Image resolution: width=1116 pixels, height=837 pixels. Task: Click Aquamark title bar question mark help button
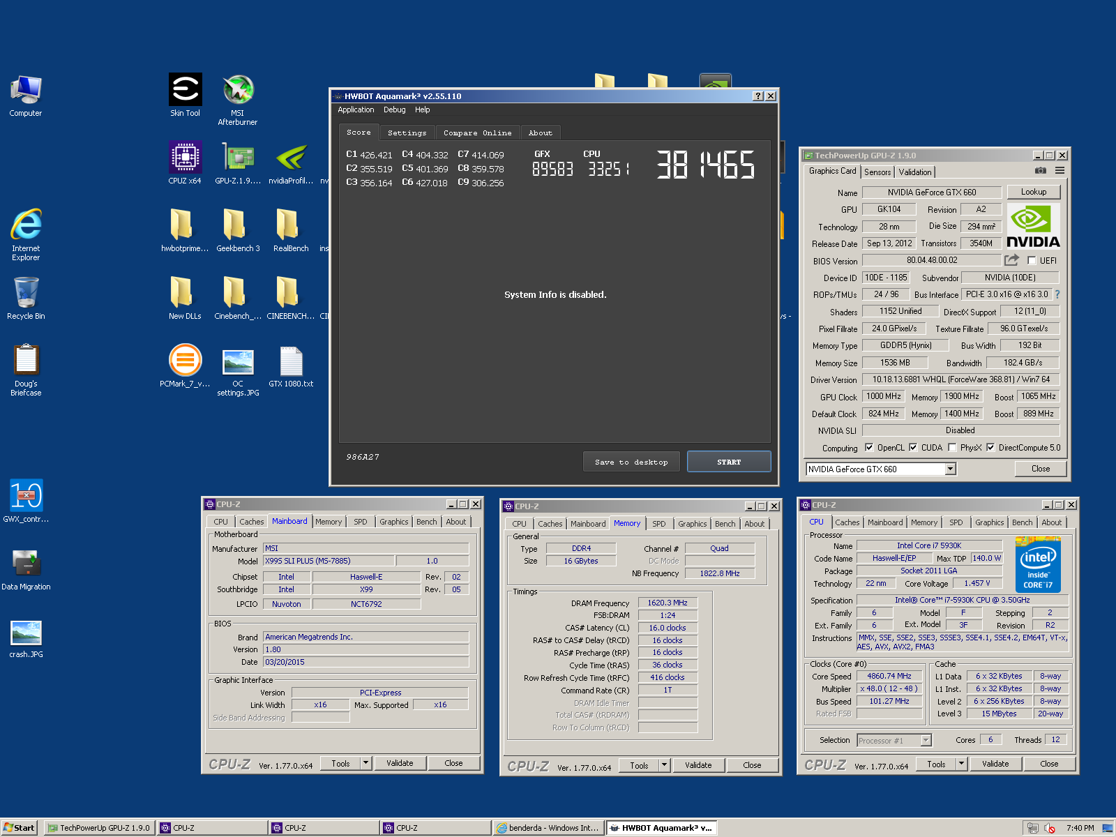pos(757,96)
